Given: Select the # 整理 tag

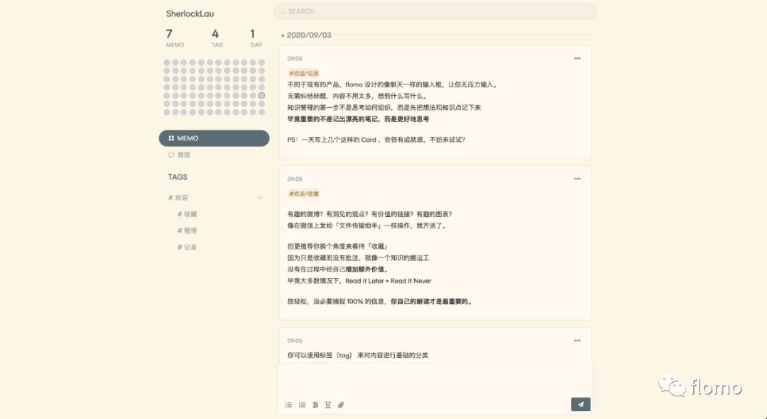Looking at the screenshot, I should 187,231.
